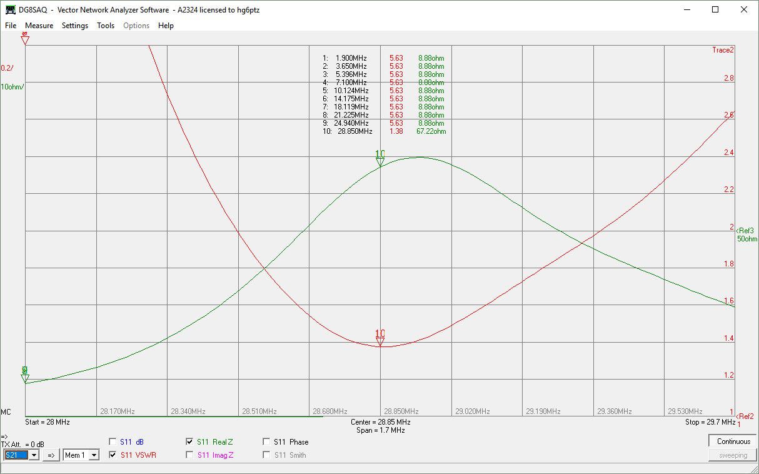Click the Start = 28 MHz label
This screenshot has height=474, width=759.
47,422
